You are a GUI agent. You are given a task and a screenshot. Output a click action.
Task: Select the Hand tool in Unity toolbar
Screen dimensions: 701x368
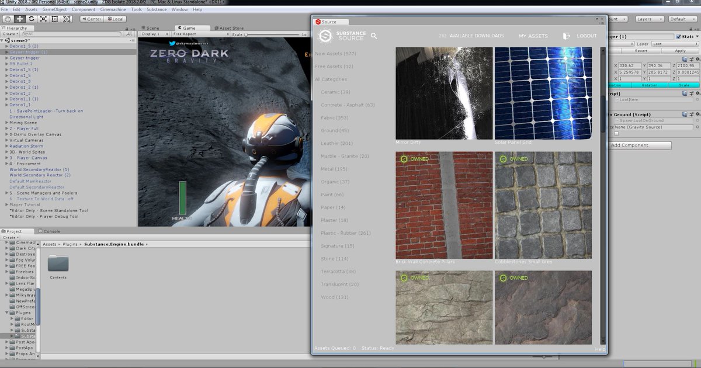[8, 19]
